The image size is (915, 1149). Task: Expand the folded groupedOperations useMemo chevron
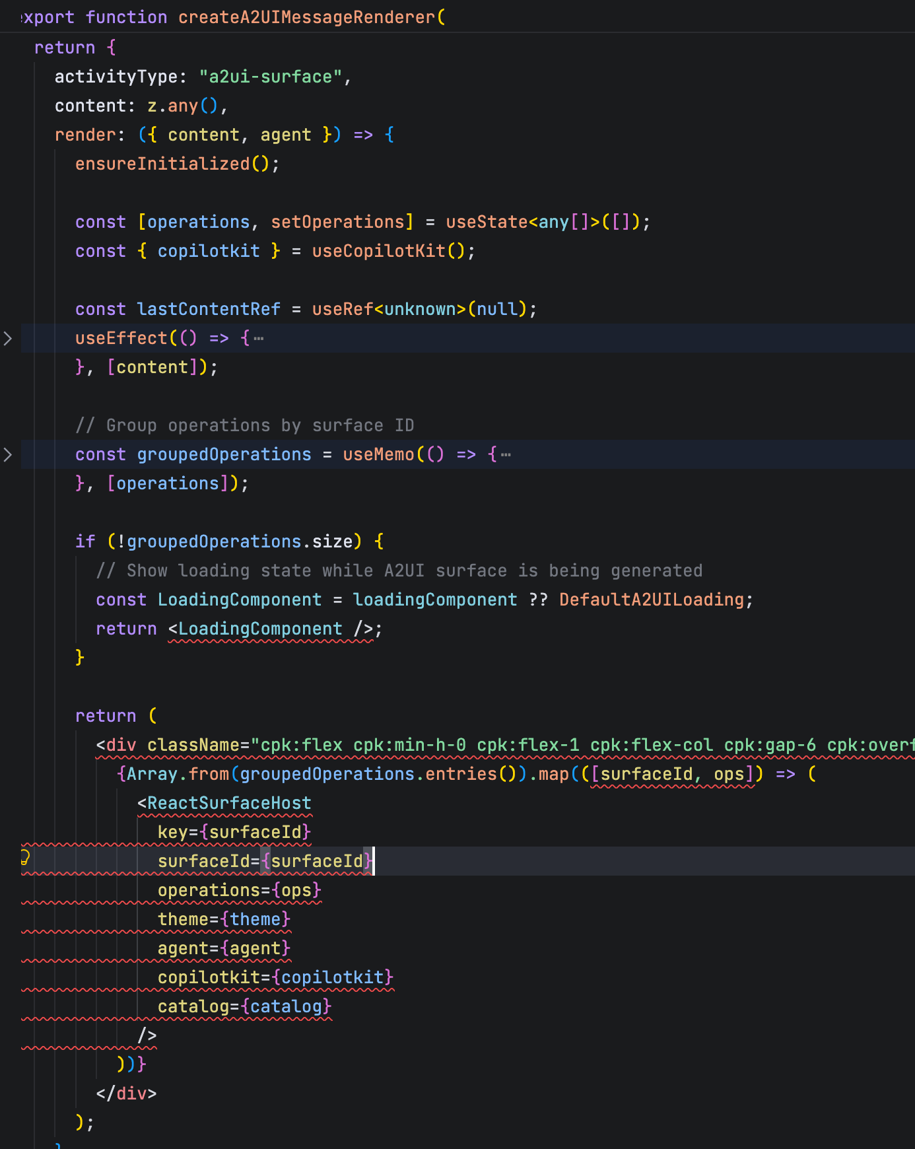(x=8, y=455)
